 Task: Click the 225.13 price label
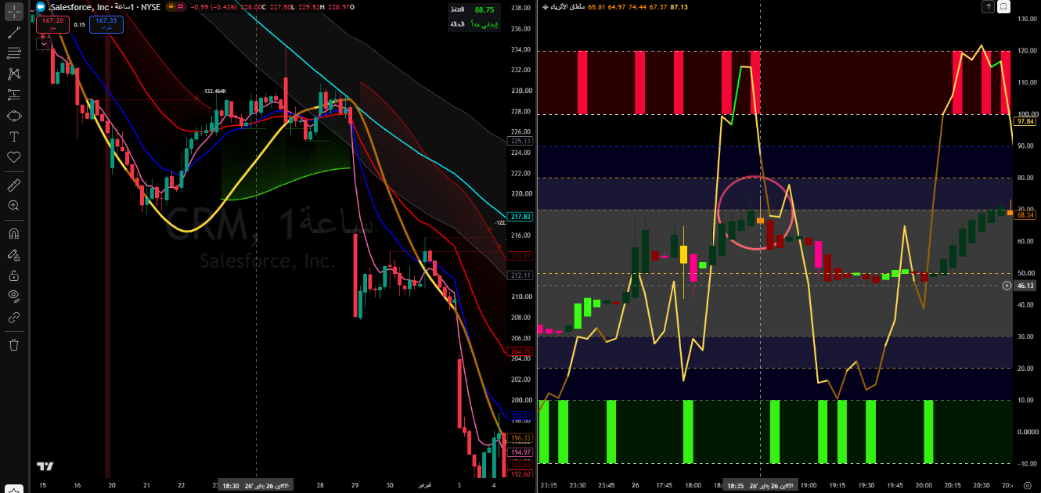[x=520, y=141]
